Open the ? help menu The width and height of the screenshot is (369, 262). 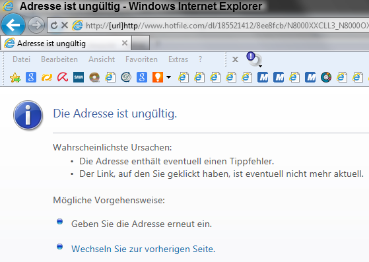pyautogui.click(x=200, y=59)
